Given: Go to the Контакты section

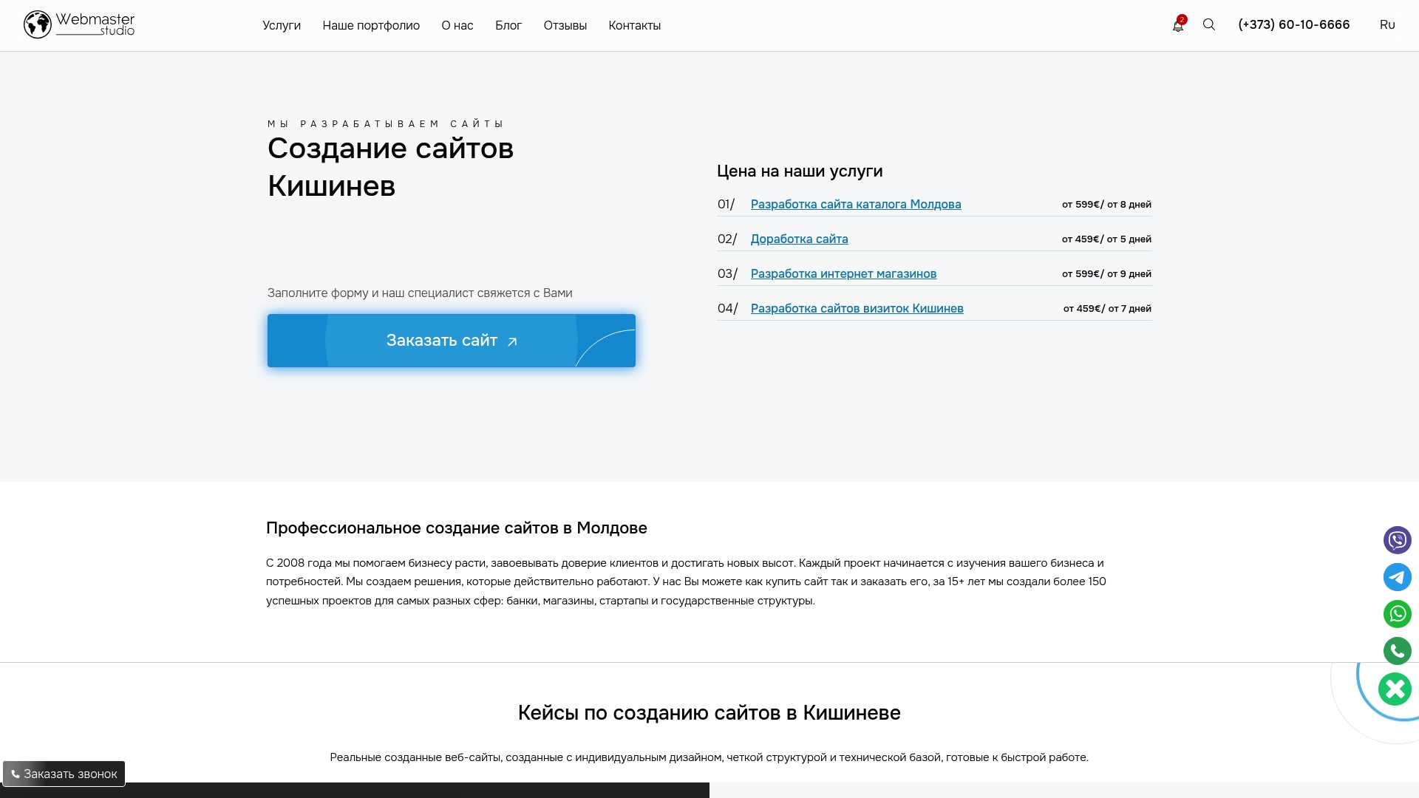Looking at the screenshot, I should point(633,25).
